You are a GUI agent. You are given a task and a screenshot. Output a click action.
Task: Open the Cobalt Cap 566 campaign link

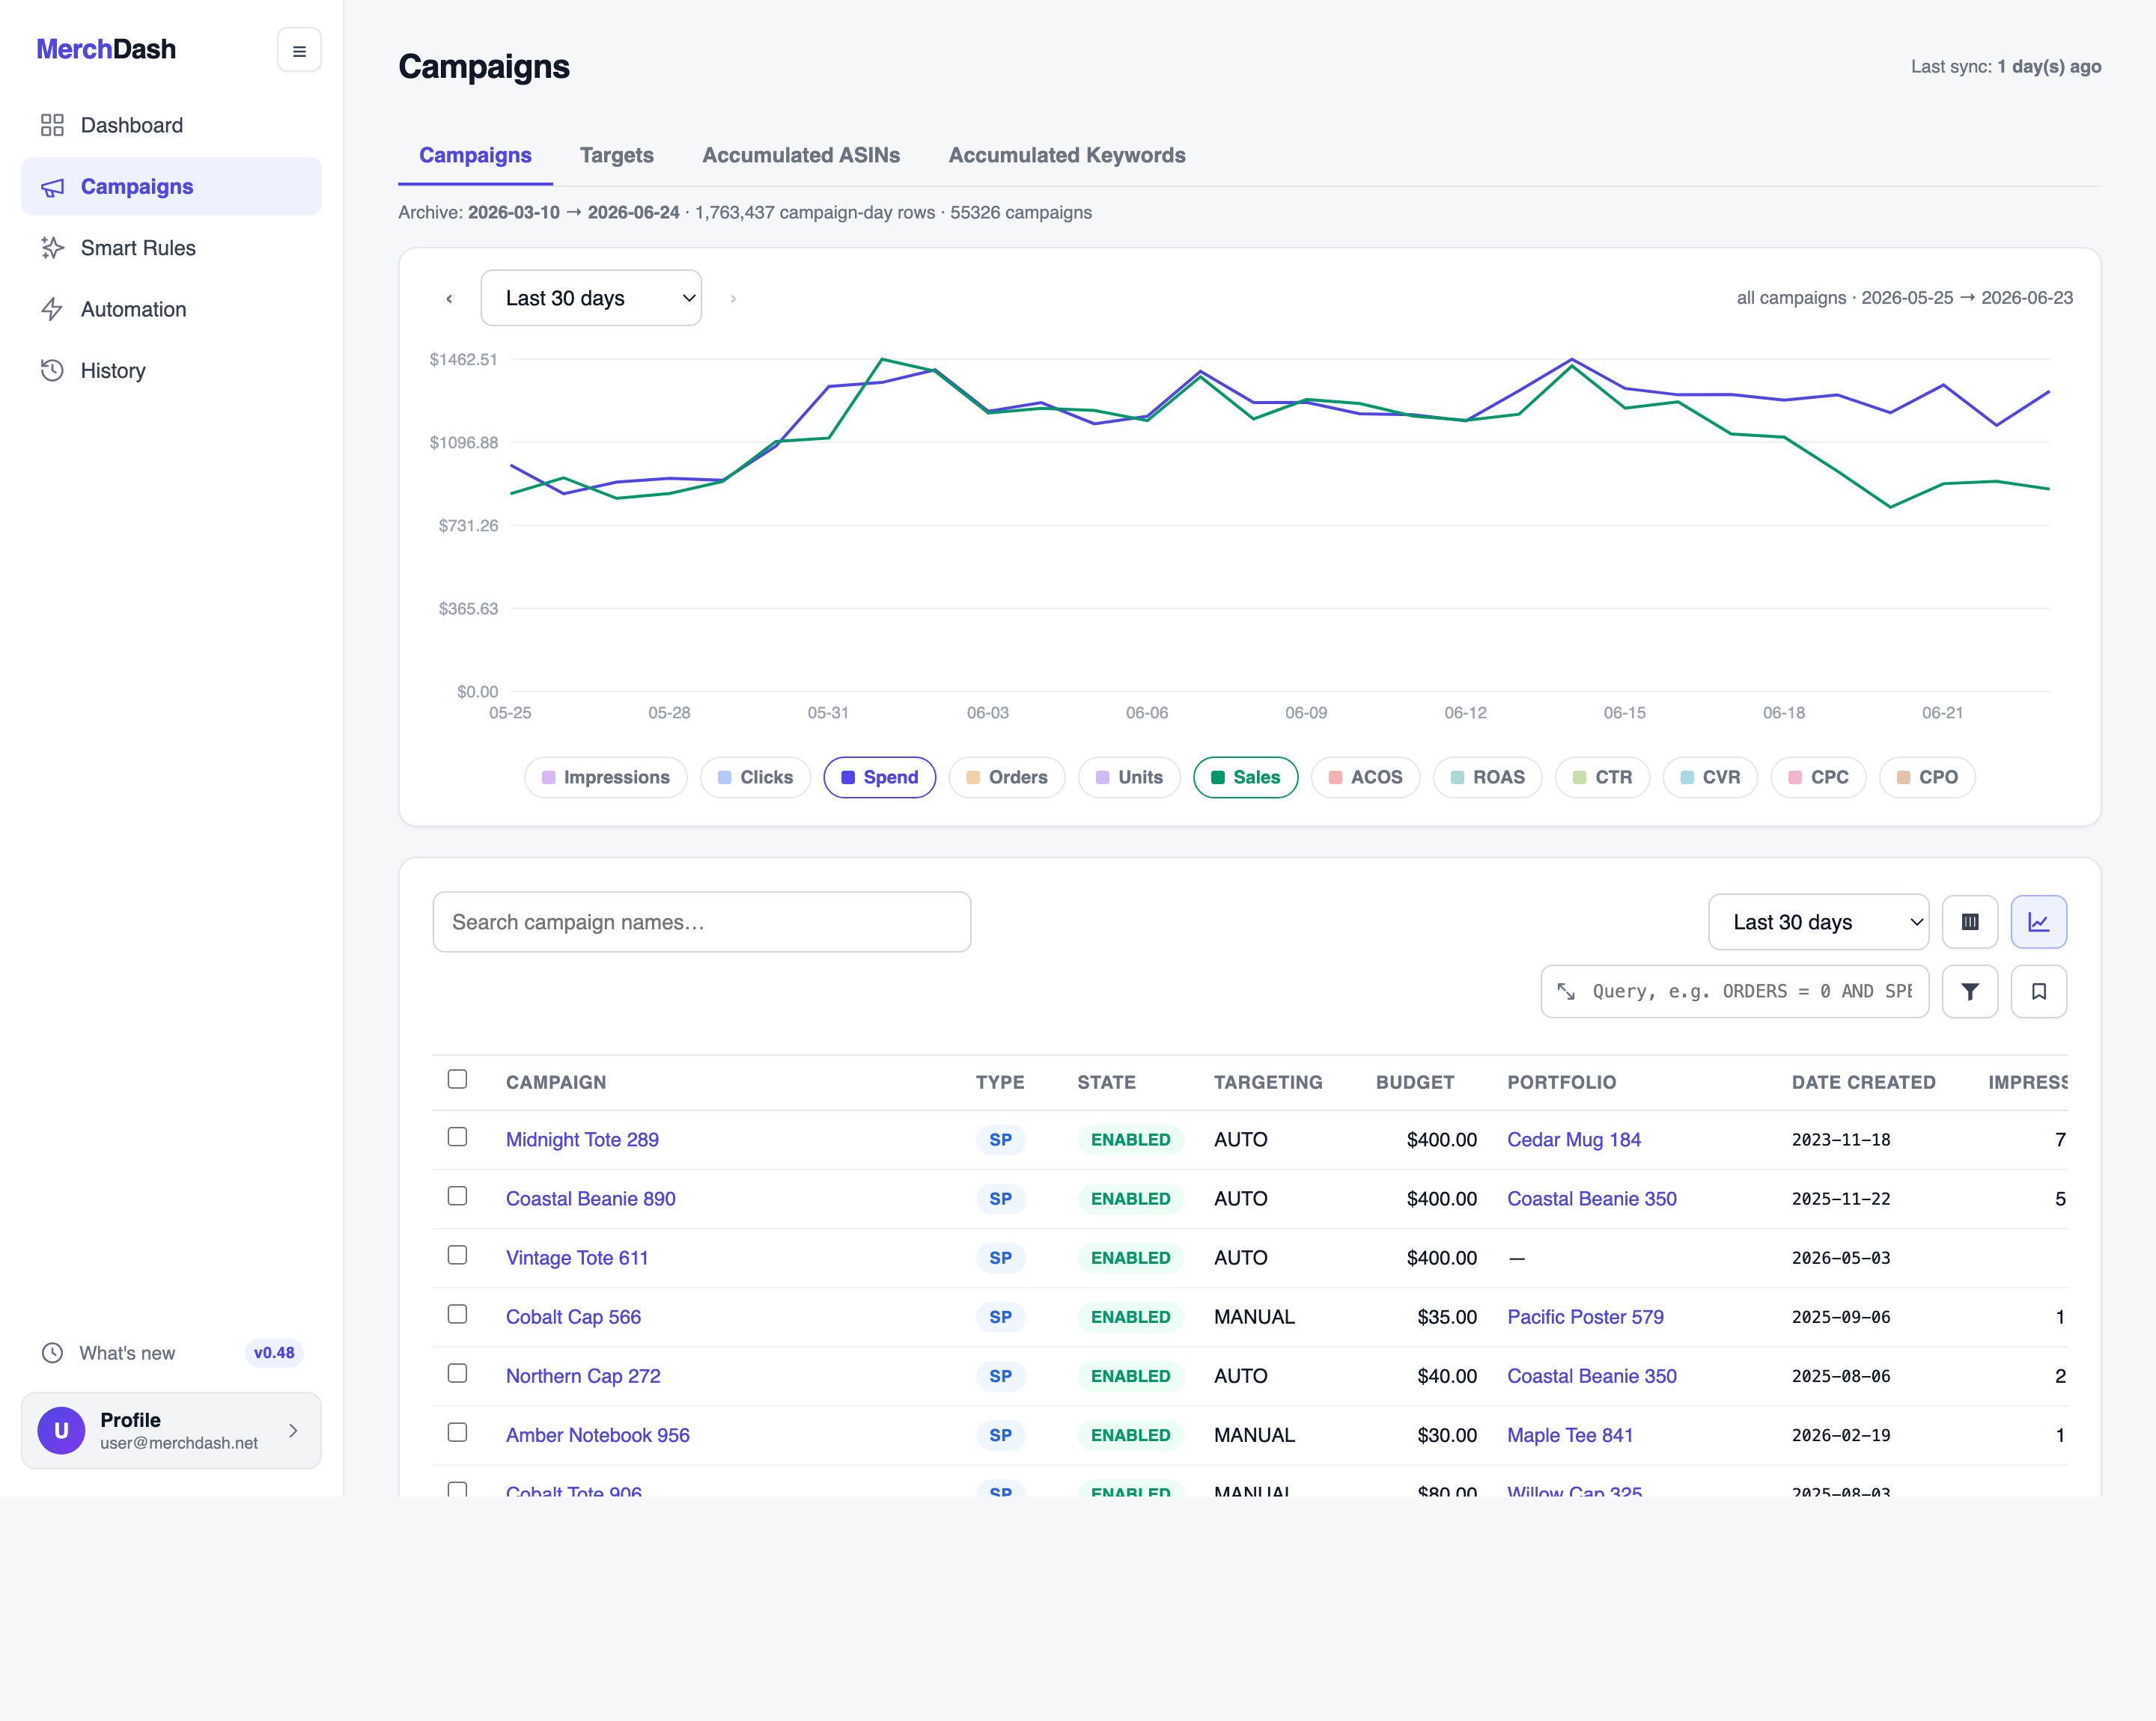573,1316
